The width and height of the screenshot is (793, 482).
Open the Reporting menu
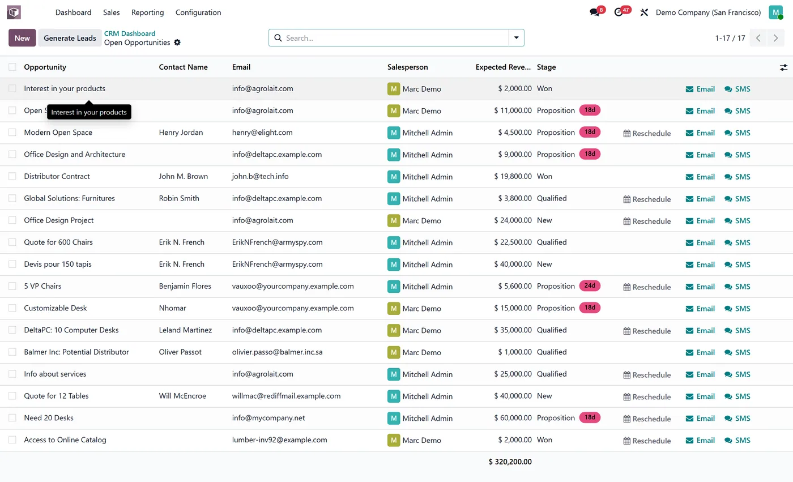pos(147,12)
